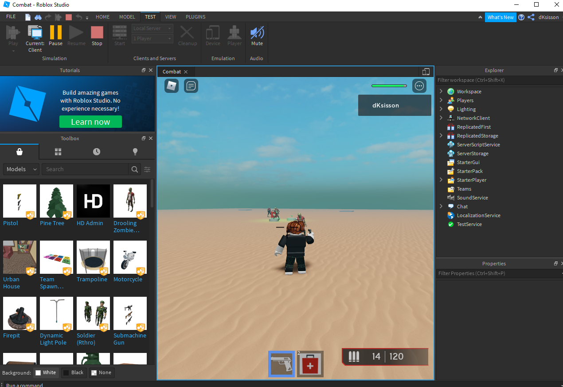Undock the Toolbox panel
This screenshot has height=387, width=563.
(x=144, y=138)
